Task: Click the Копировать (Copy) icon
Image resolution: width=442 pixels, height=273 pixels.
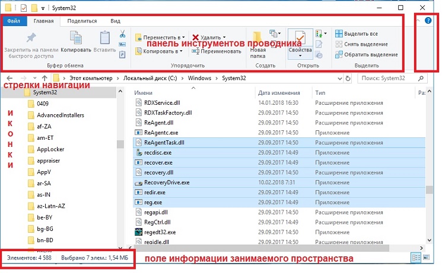Action: [76, 38]
